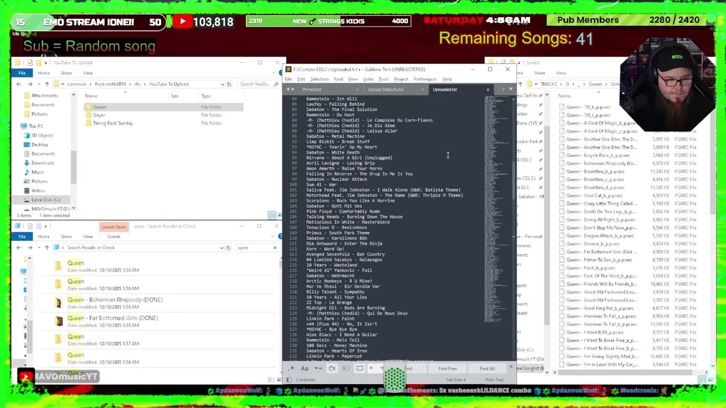The height and width of the screenshot is (408, 726).
Task: Open the File tab in YouTube To Upload window
Action: pos(22,73)
